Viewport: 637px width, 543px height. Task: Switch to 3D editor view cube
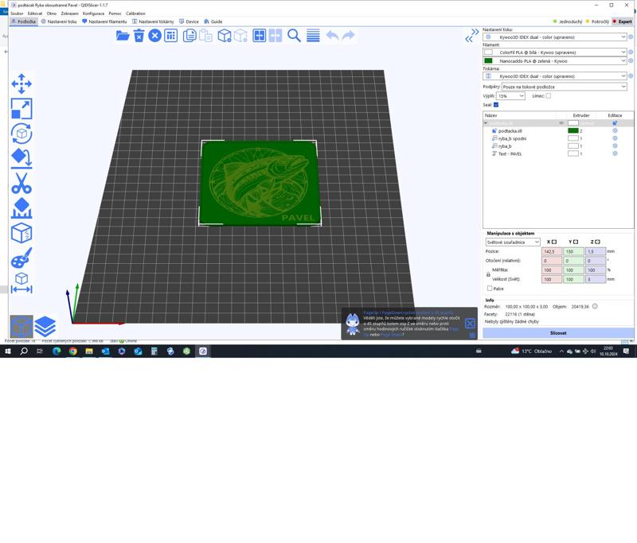21,327
